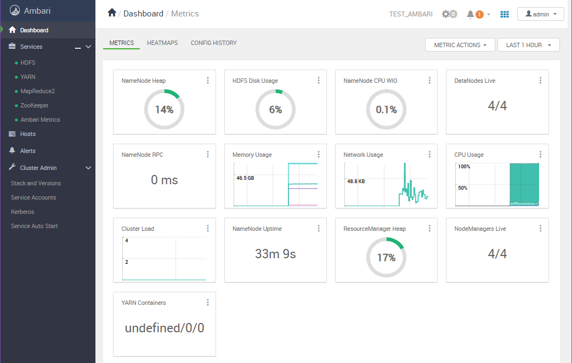Click the Network Usage graph thumbnail

tap(386, 184)
